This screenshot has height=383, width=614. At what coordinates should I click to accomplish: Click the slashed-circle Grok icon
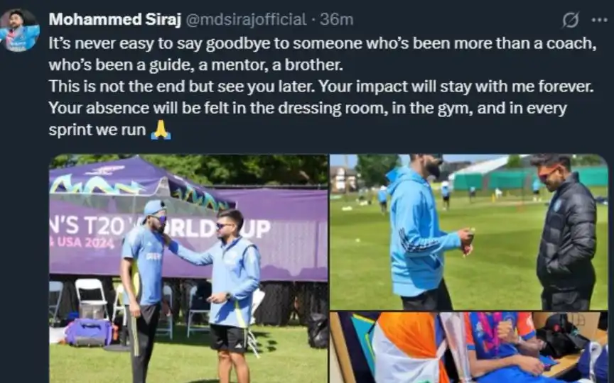pos(570,20)
